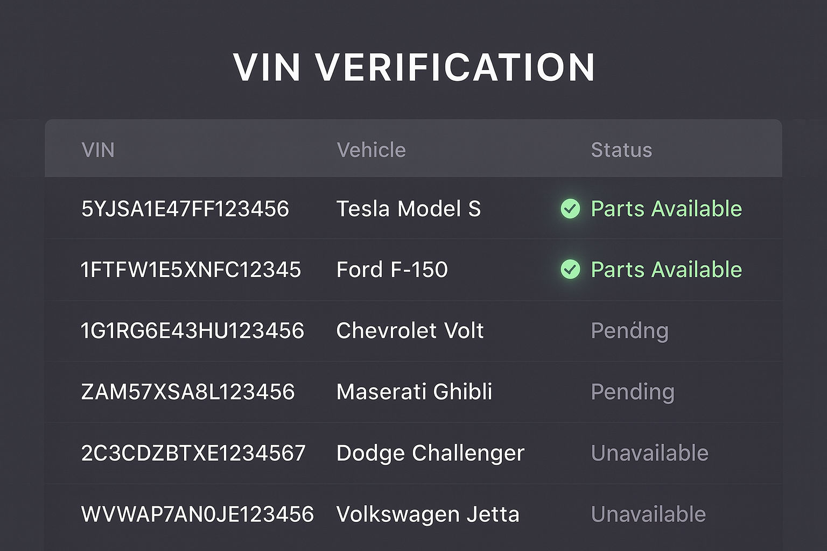Click Unavailable status on Dodge Challenger row
Viewport: 827px width, 551px height.
649,453
